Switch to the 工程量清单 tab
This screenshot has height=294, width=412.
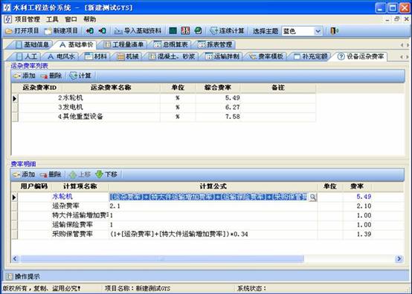[124, 45]
